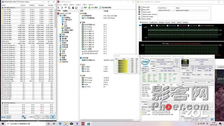Expand the DirectX tree node
The image size is (224, 126).
pyautogui.click(x=58, y=49)
